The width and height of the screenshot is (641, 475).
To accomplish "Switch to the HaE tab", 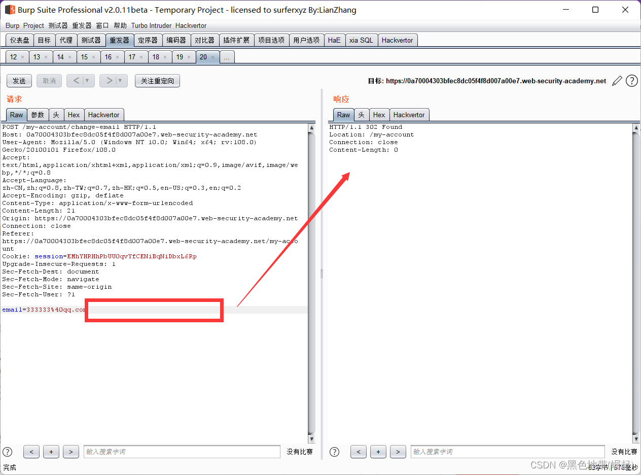I will pos(334,40).
